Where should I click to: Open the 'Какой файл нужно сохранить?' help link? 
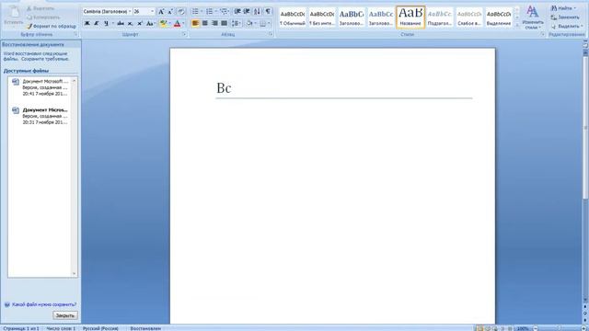click(44, 304)
